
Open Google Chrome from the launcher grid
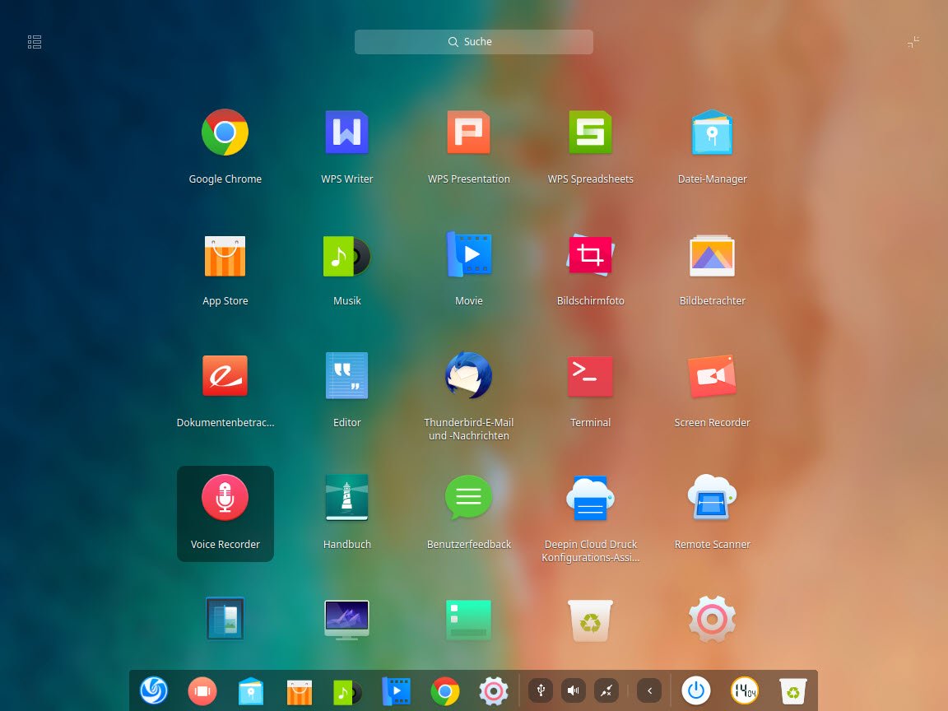point(225,133)
